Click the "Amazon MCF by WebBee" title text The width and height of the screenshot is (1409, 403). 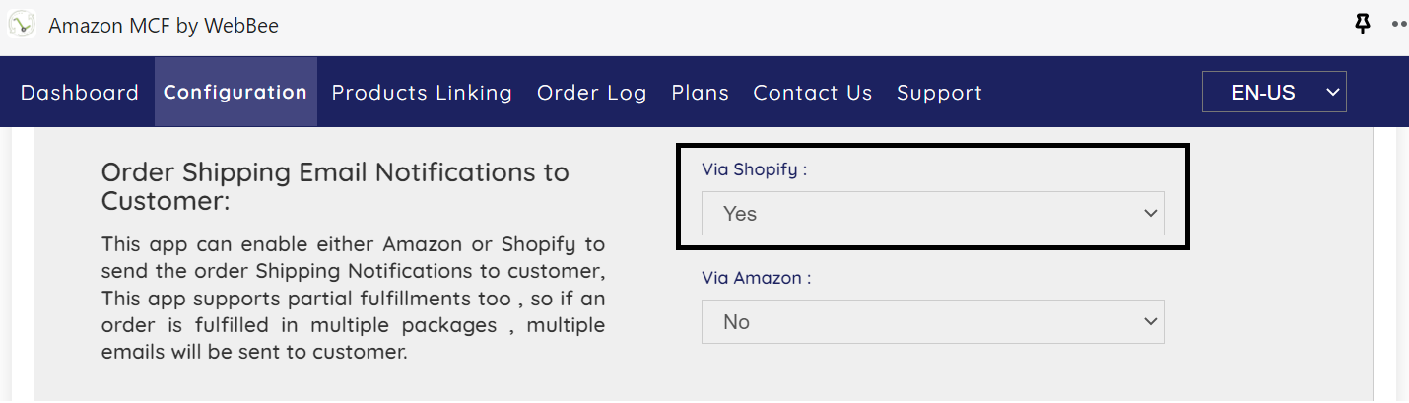click(x=164, y=26)
